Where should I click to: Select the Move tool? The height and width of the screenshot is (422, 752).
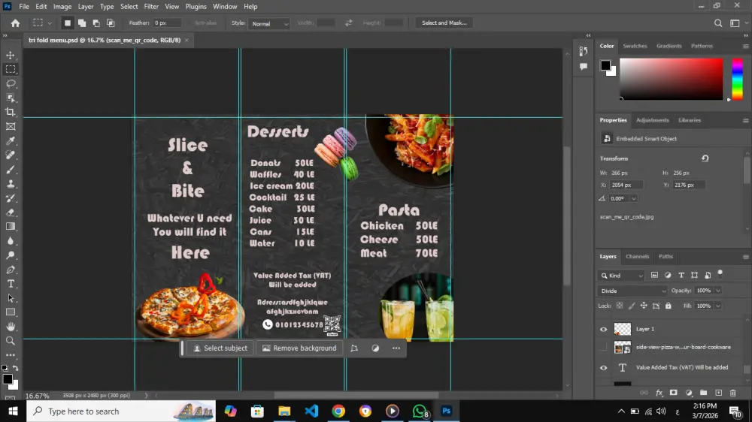[11, 55]
